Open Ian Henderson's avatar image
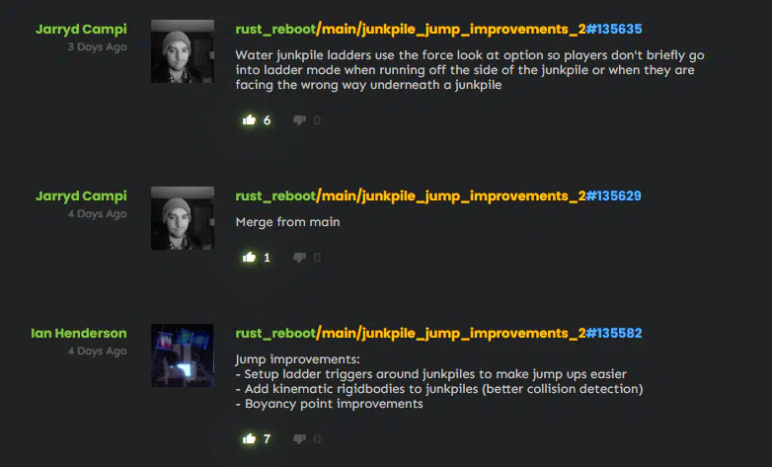The image size is (772, 467). click(183, 355)
